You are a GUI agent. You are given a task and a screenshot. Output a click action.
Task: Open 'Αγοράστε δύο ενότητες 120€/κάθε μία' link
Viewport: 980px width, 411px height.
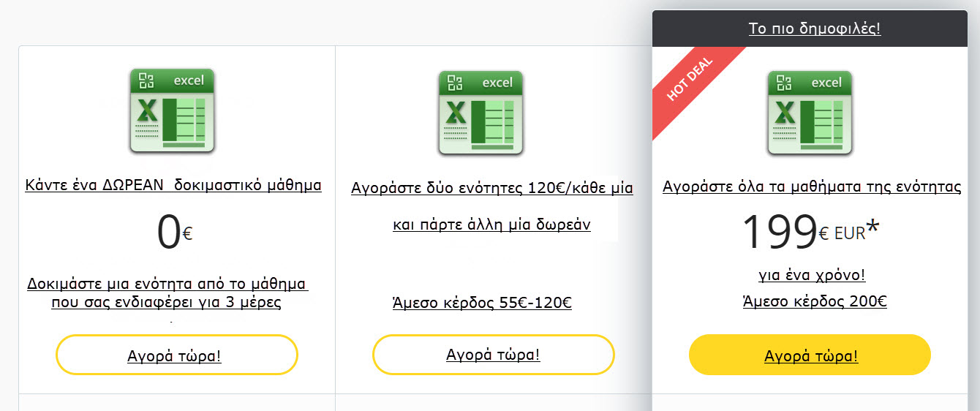(492, 187)
